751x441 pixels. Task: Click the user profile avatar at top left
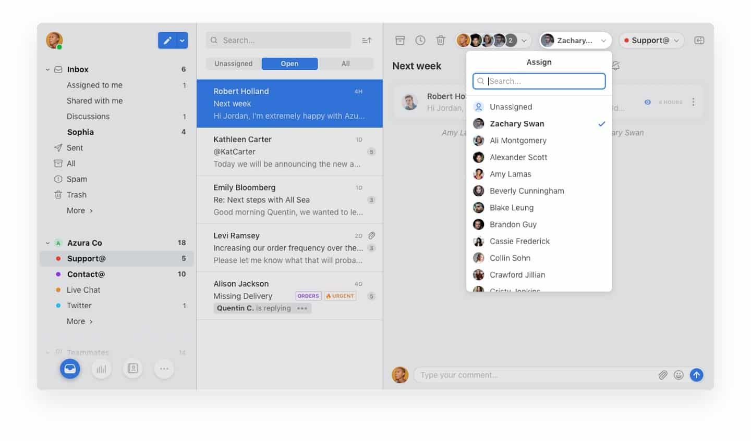[x=54, y=40]
